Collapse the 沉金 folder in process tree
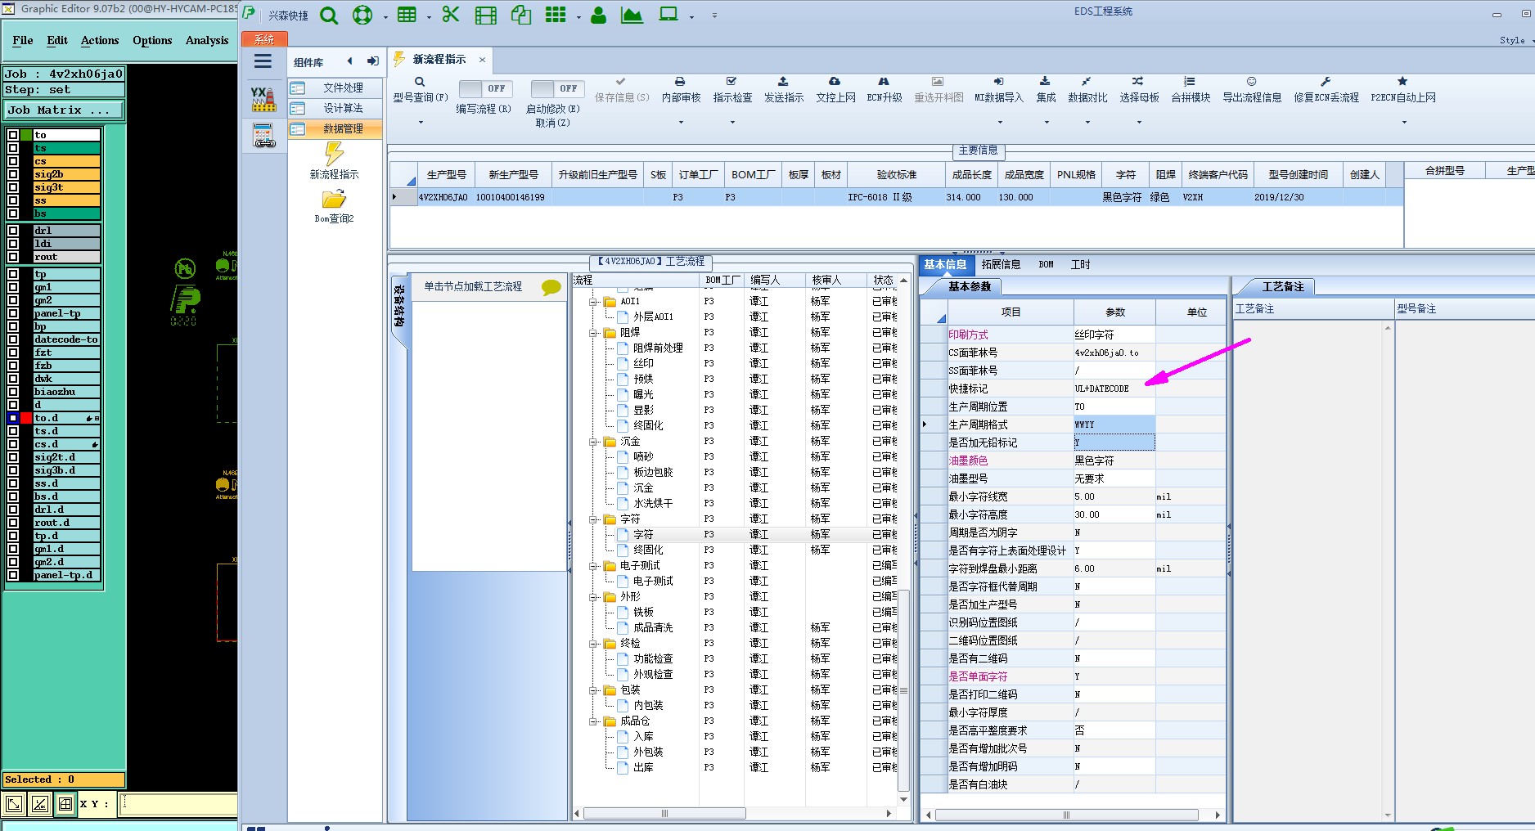Screen dimensions: 1535x831 coord(593,442)
